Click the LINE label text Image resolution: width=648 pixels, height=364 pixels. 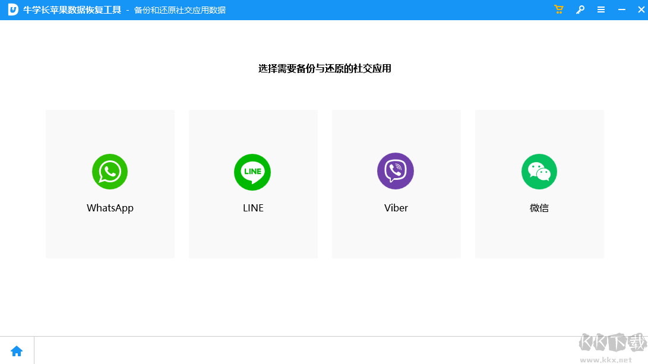(x=253, y=208)
